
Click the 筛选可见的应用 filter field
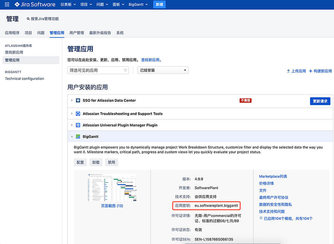(98, 70)
